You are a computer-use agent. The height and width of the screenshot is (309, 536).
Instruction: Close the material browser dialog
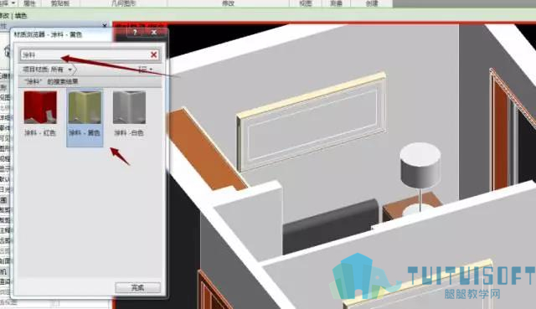coord(154,33)
